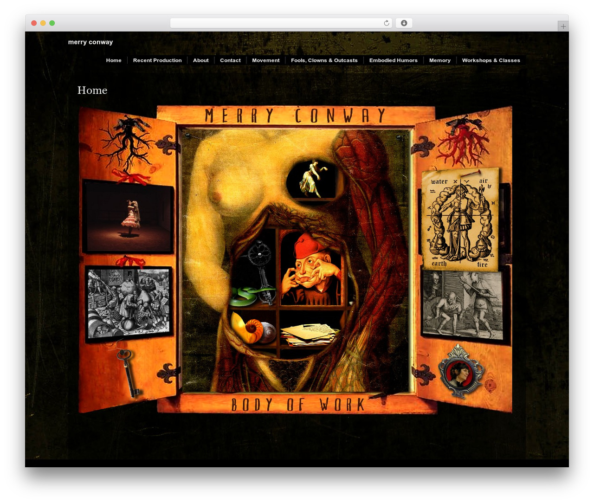Click the old iron key image
The image size is (594, 503).
128,373
